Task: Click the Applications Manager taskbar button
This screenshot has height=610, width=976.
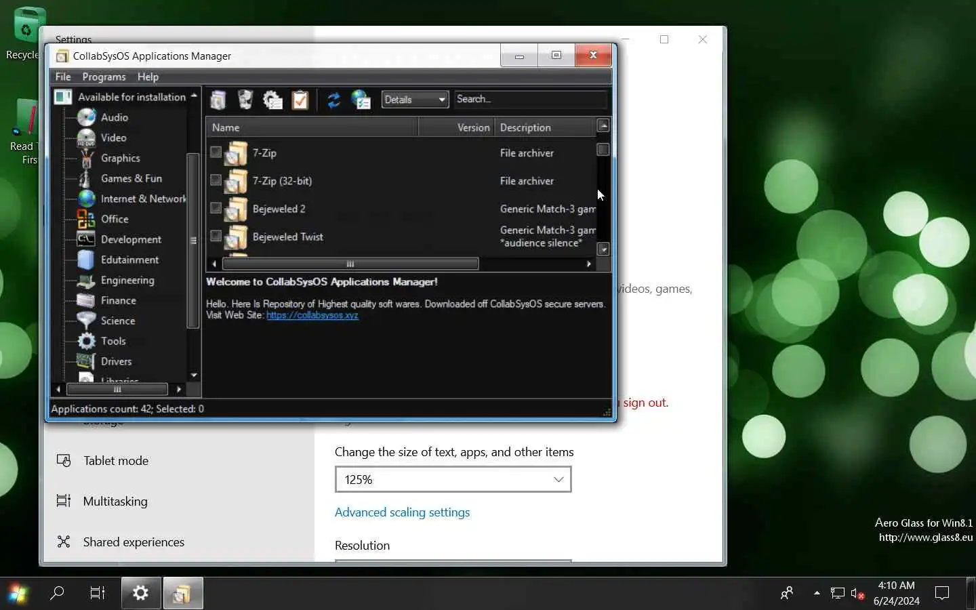Action: [x=182, y=594]
